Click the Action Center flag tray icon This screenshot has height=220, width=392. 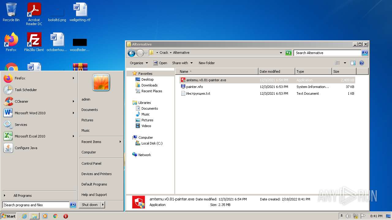pyautogui.click(x=363, y=216)
